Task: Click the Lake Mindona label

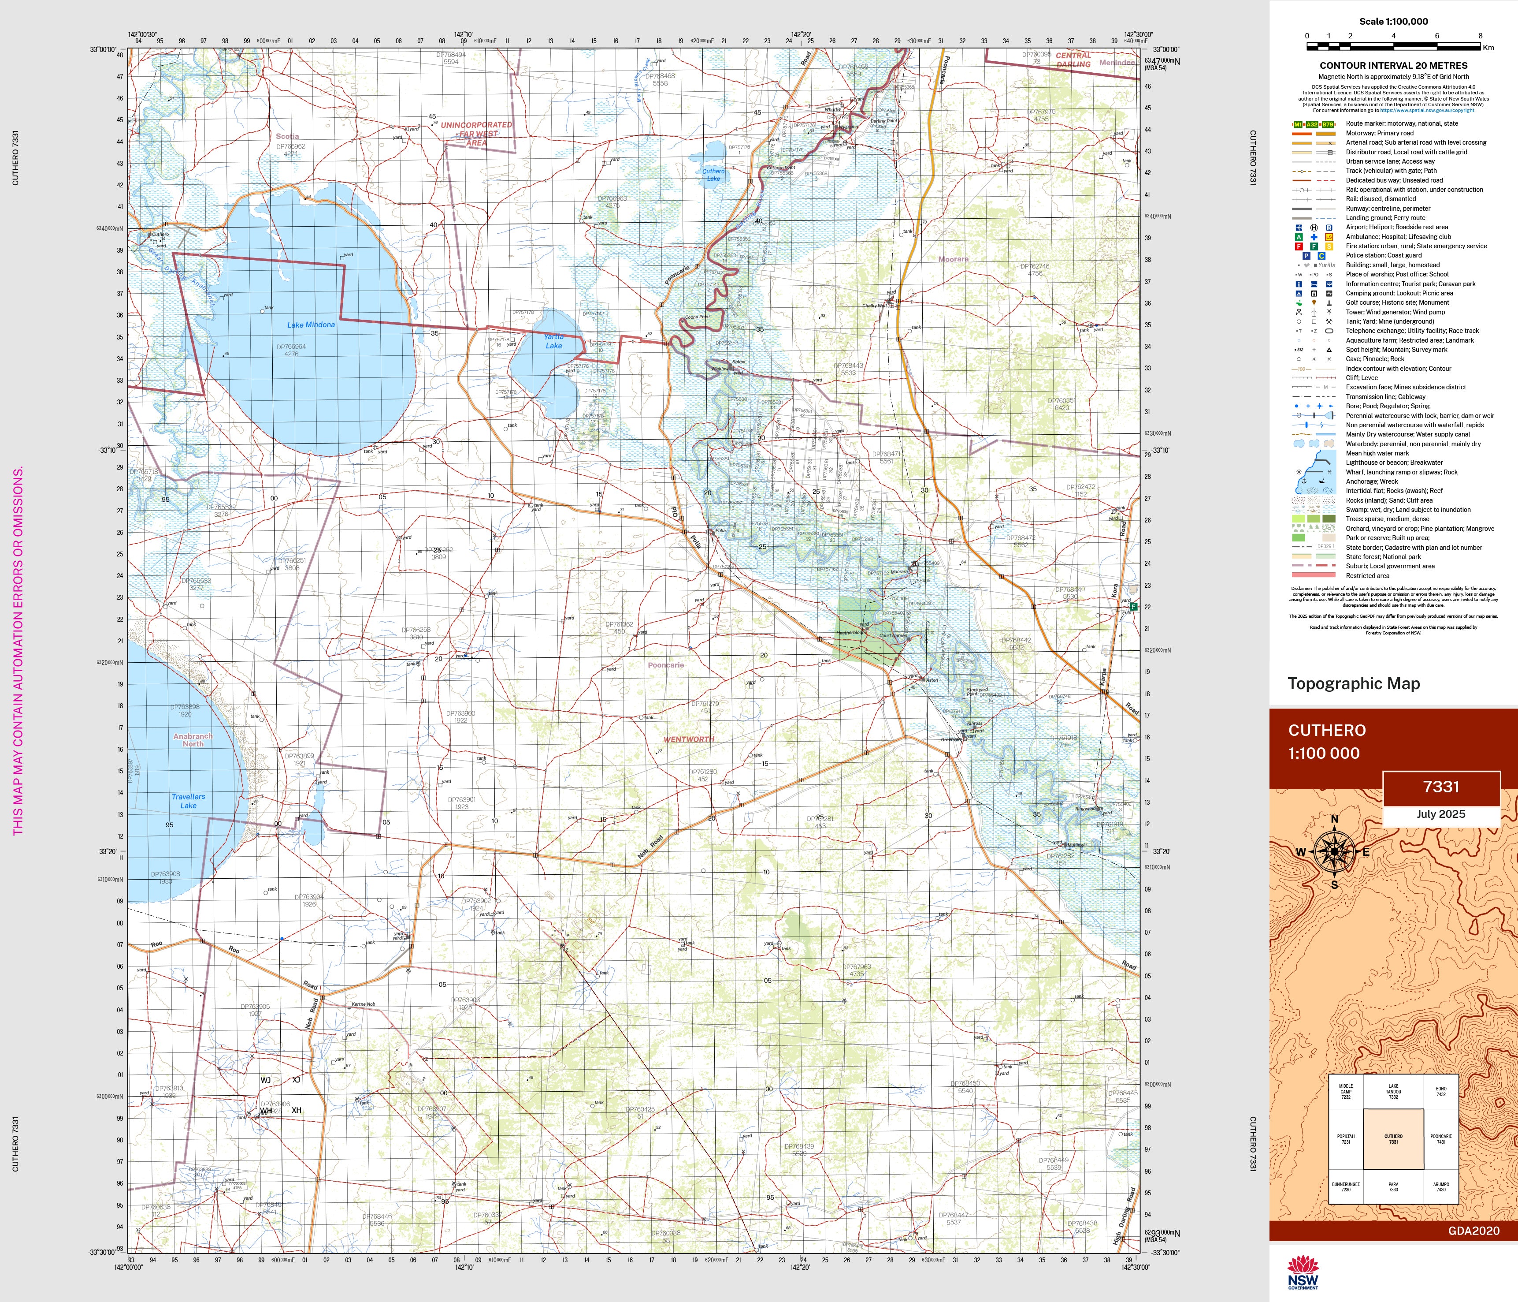Action: click(x=311, y=325)
